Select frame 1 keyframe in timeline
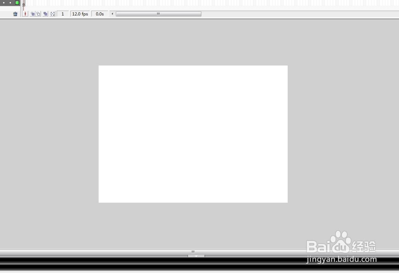 tap(24, 3)
